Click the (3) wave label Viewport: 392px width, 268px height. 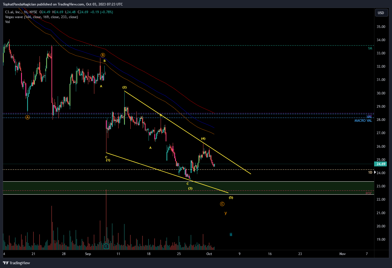(190, 188)
